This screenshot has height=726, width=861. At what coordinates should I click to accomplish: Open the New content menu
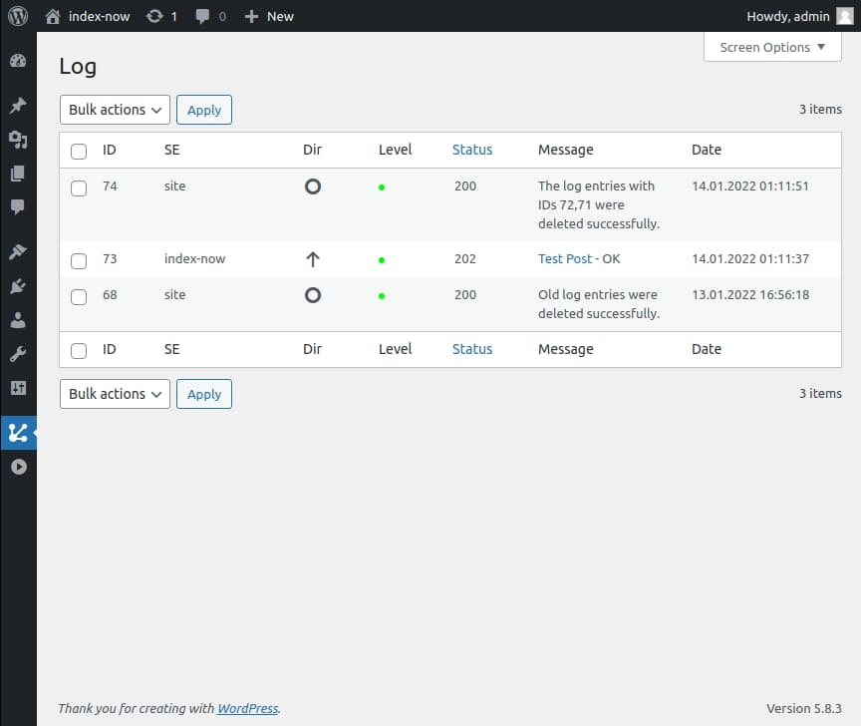[x=269, y=17]
